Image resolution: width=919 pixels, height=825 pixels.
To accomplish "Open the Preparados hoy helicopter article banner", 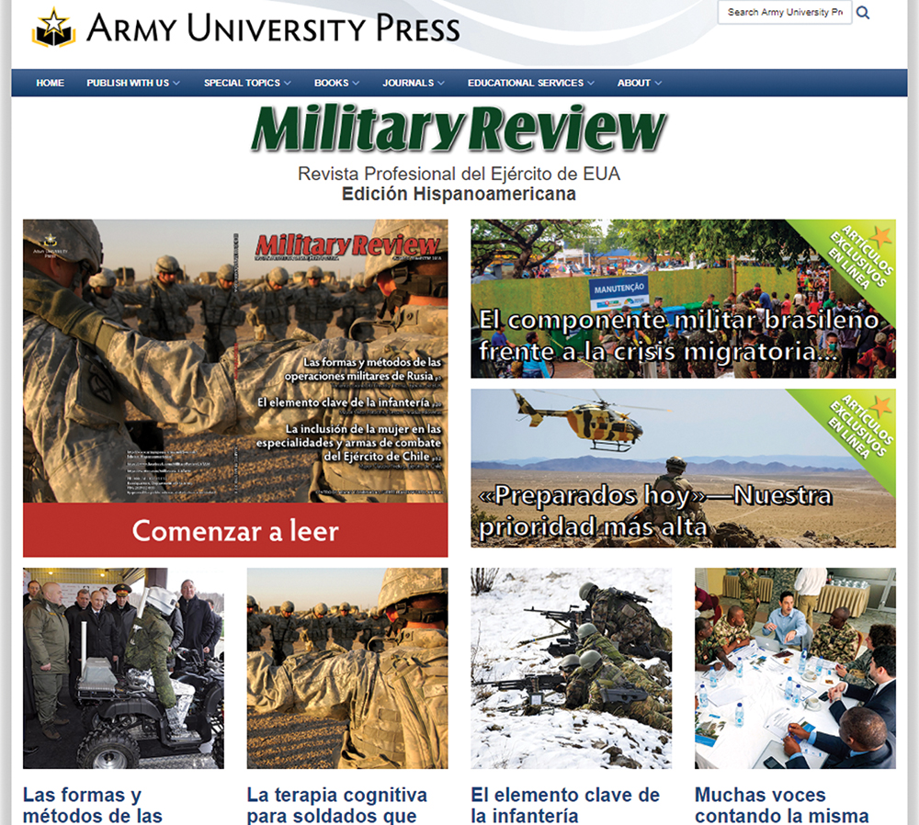I will click(x=683, y=469).
